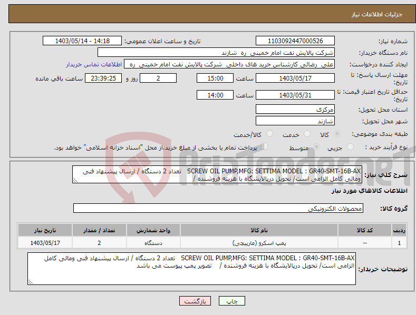
Task: Click the remaining time countdown 23:39:25
Action: pos(103,78)
